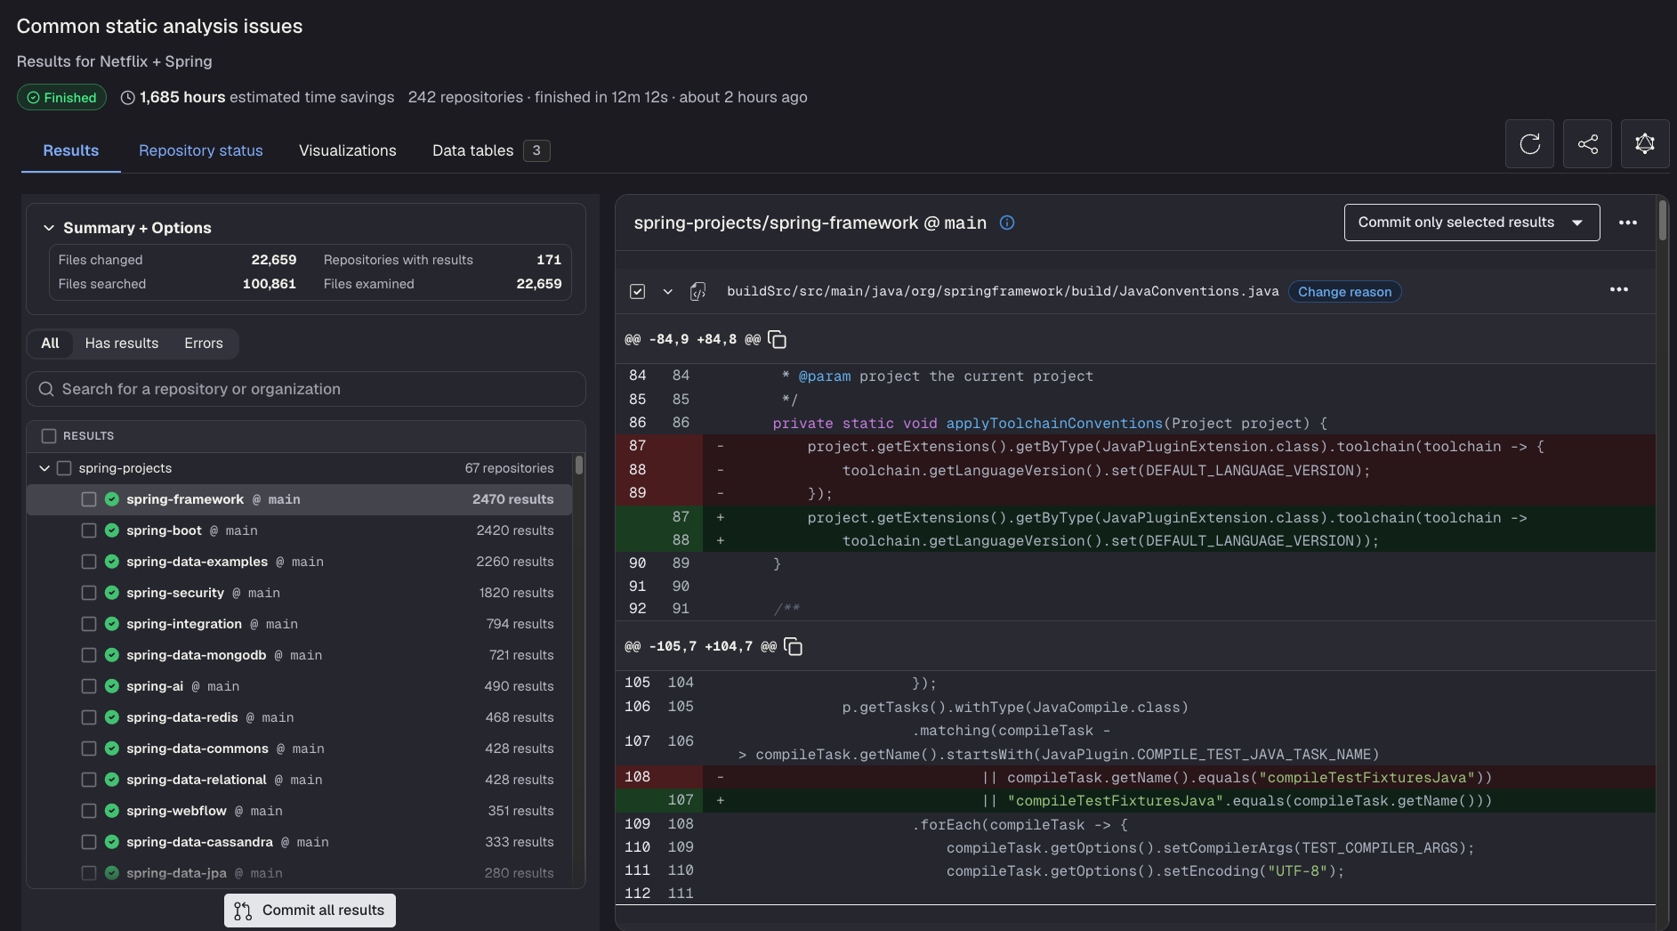
Task: Check the spring-security repository checkbox
Action: 89,593
